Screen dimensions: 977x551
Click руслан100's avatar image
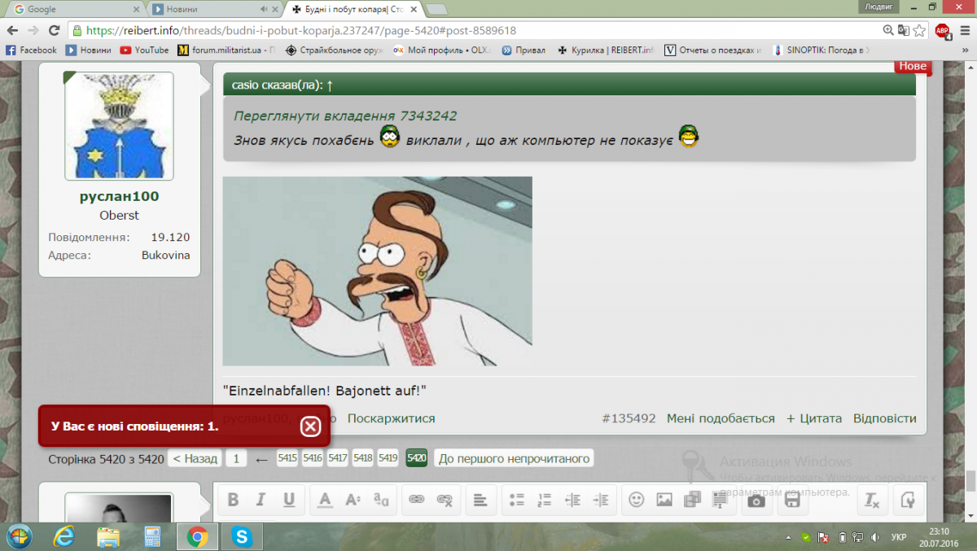(119, 125)
